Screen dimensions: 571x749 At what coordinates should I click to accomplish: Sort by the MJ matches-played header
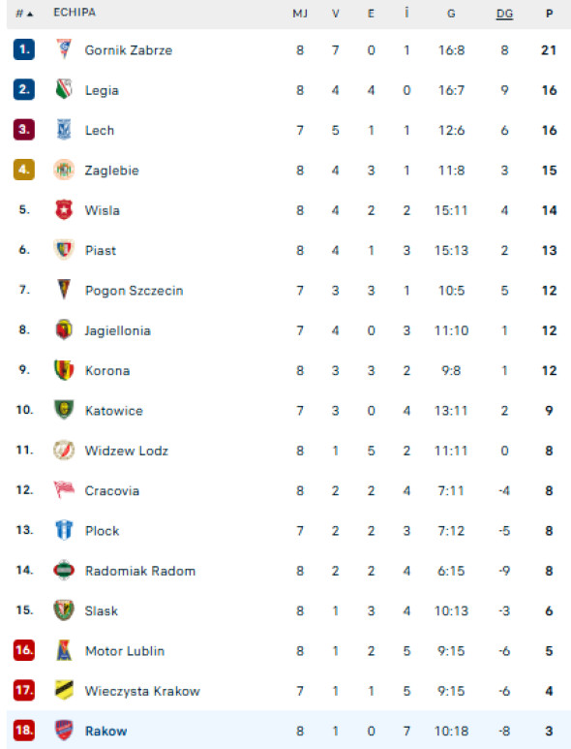(x=300, y=14)
